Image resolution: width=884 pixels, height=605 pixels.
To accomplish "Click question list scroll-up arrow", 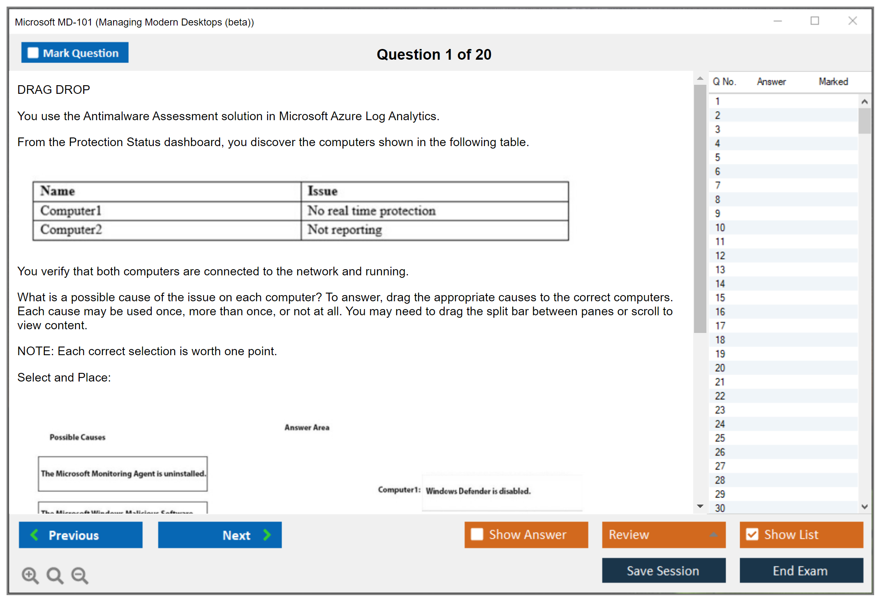I will (x=864, y=102).
